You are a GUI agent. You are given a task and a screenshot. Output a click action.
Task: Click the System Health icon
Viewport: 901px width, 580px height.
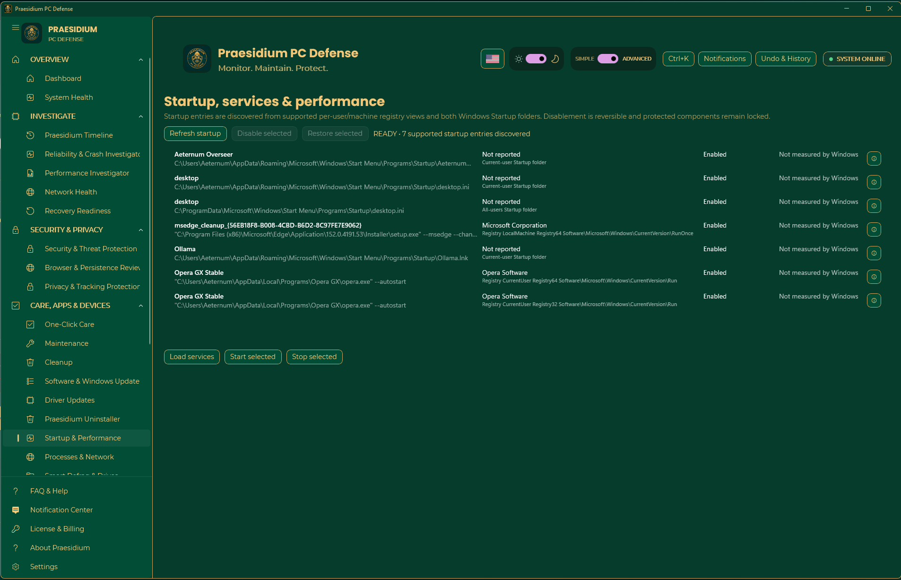point(30,97)
